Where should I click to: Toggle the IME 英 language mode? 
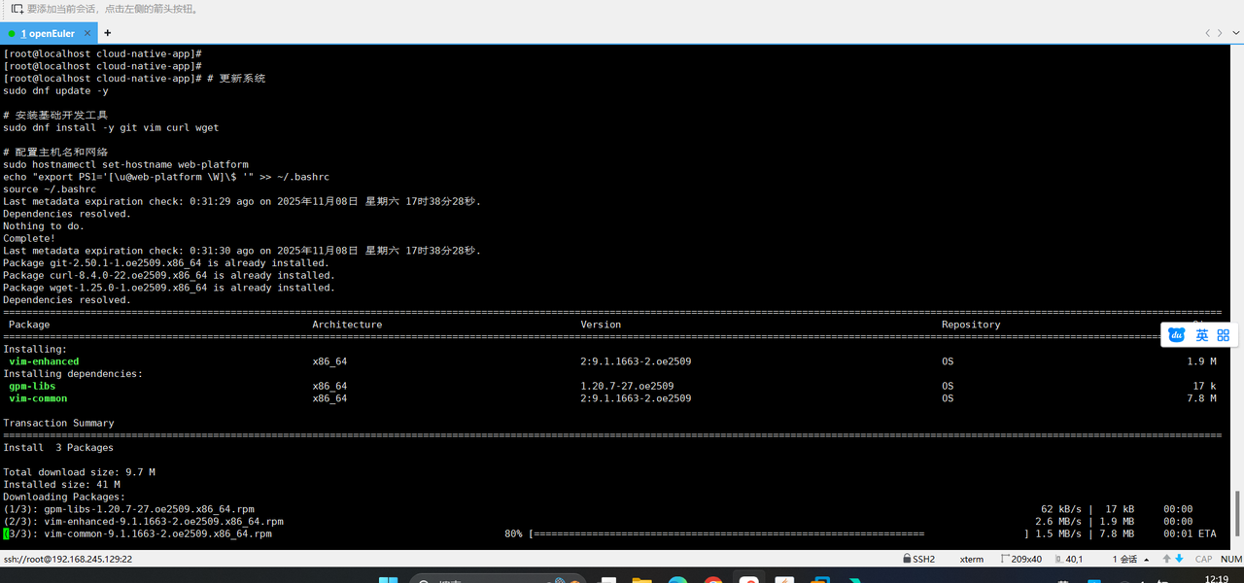(x=1202, y=335)
